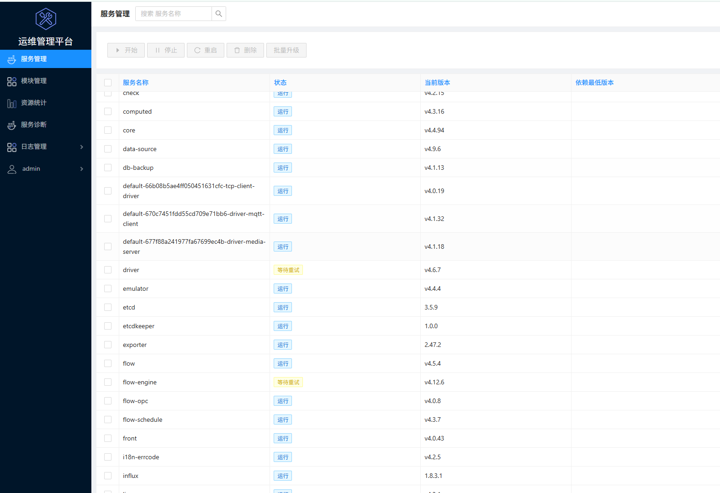Select the etcd row checkbox
The image size is (720, 493).
point(108,307)
